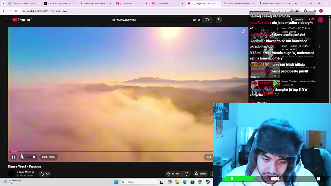Open Microsoft Store from the taskbar
This screenshot has height=186, width=331.
[192, 182]
